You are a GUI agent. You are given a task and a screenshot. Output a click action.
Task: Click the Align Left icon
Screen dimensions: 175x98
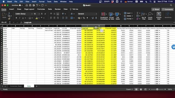(x=51, y=18)
